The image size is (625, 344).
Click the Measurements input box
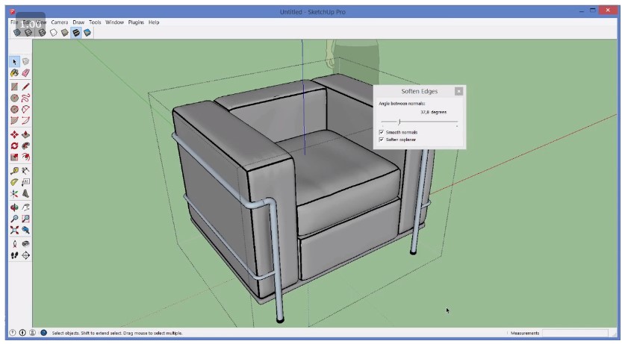click(x=575, y=333)
